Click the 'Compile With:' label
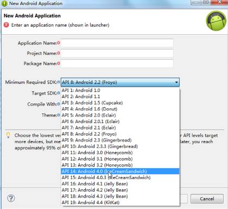The width and height of the screenshot is (228, 209). 42,104
